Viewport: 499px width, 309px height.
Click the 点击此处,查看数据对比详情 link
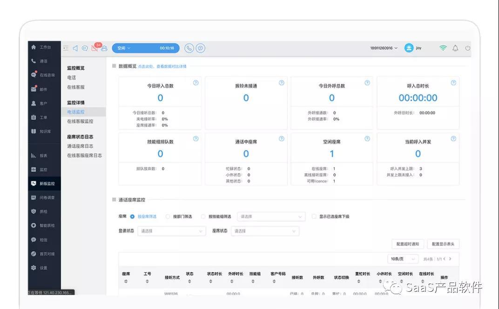(162, 66)
